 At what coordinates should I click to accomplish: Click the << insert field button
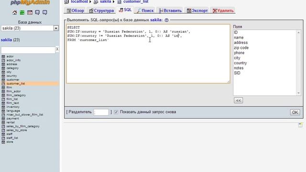pos(238,100)
